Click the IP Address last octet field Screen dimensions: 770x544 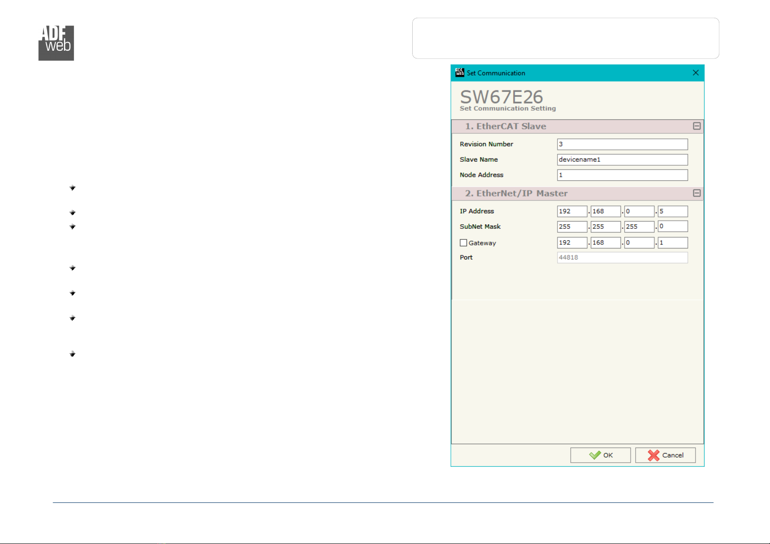[673, 211]
